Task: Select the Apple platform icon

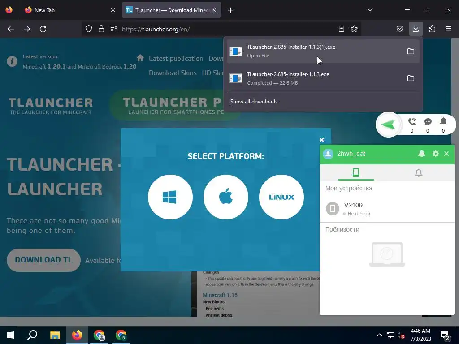Action: (226, 197)
